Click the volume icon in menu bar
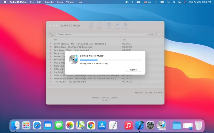Viewport: 214px width, 133px height. pos(127,2)
